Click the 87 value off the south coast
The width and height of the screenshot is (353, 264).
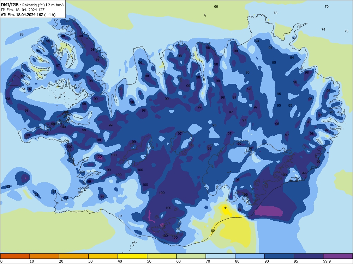click(120, 216)
